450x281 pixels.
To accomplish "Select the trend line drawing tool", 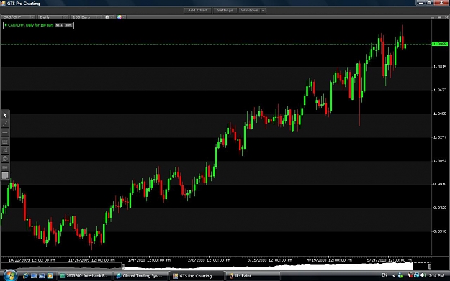I will pos(5,124).
